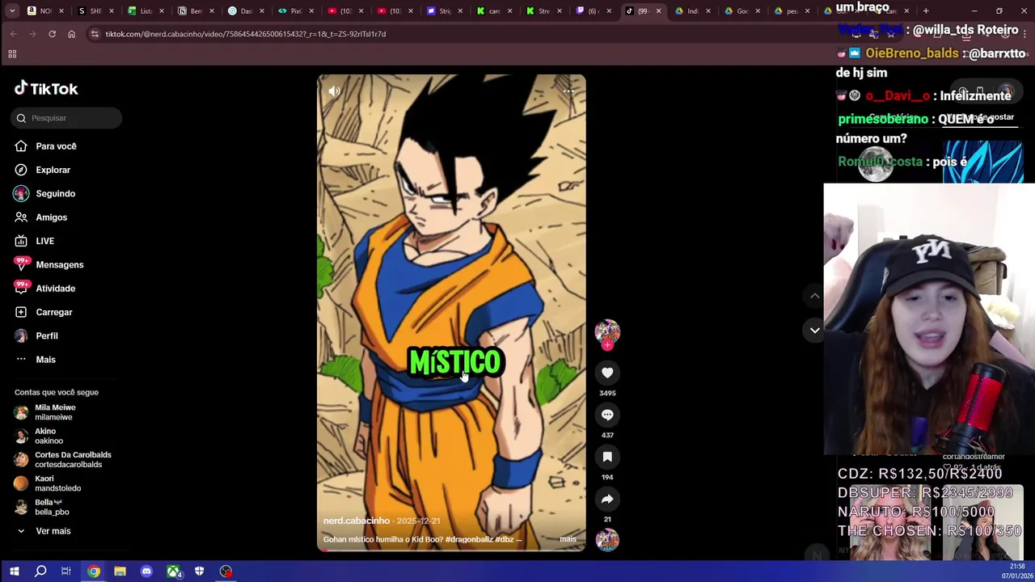Go to previous video with the up chevron

814,296
